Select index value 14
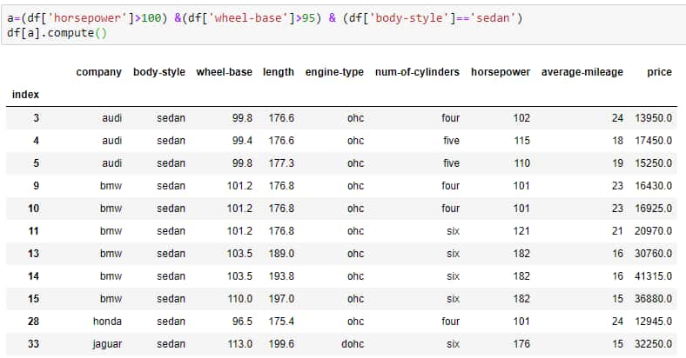 (x=34, y=276)
